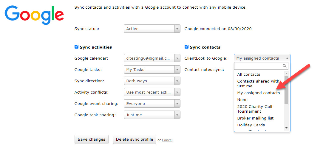Click the Google logo
The width and height of the screenshot is (323, 152).
tap(34, 15)
